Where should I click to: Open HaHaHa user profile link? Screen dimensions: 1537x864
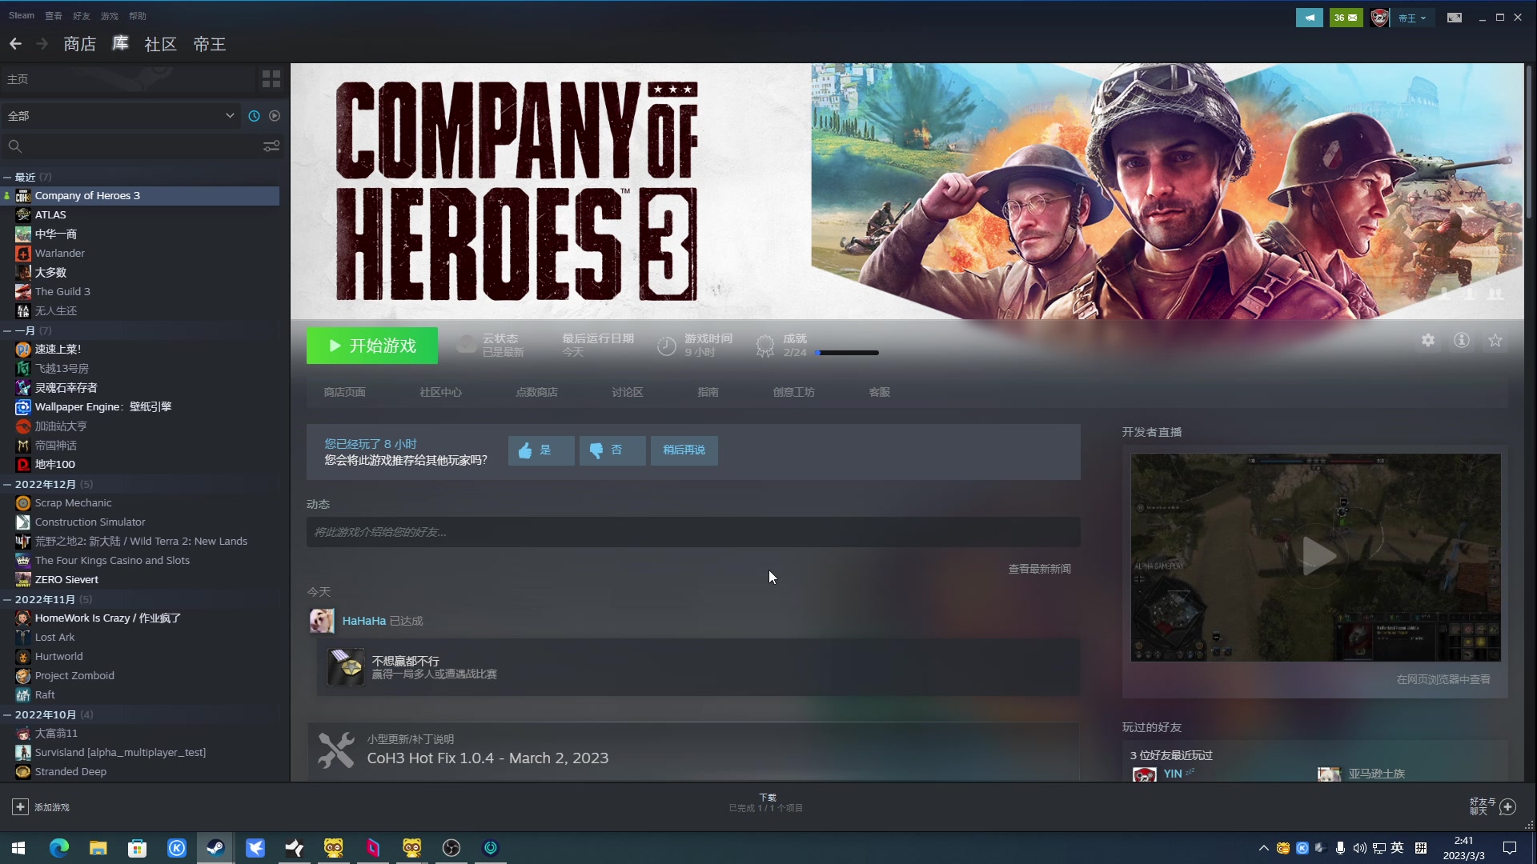pos(364,621)
